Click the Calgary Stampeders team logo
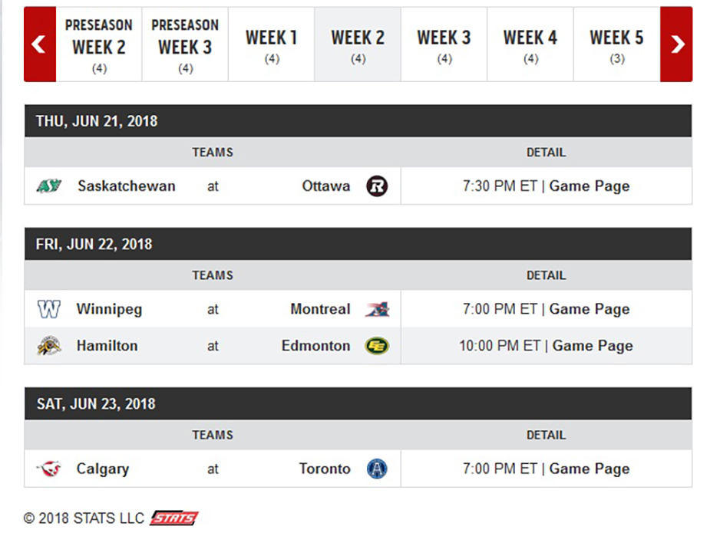Screen dimensions: 710x546 [x=49, y=469]
